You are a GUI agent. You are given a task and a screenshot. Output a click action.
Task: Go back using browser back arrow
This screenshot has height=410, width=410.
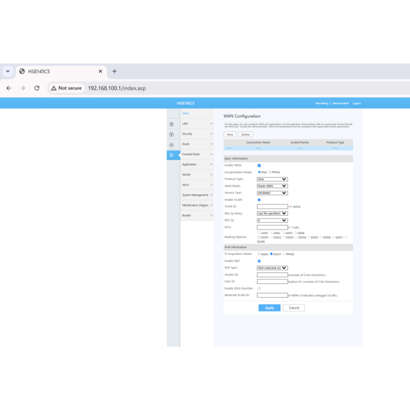[9, 88]
